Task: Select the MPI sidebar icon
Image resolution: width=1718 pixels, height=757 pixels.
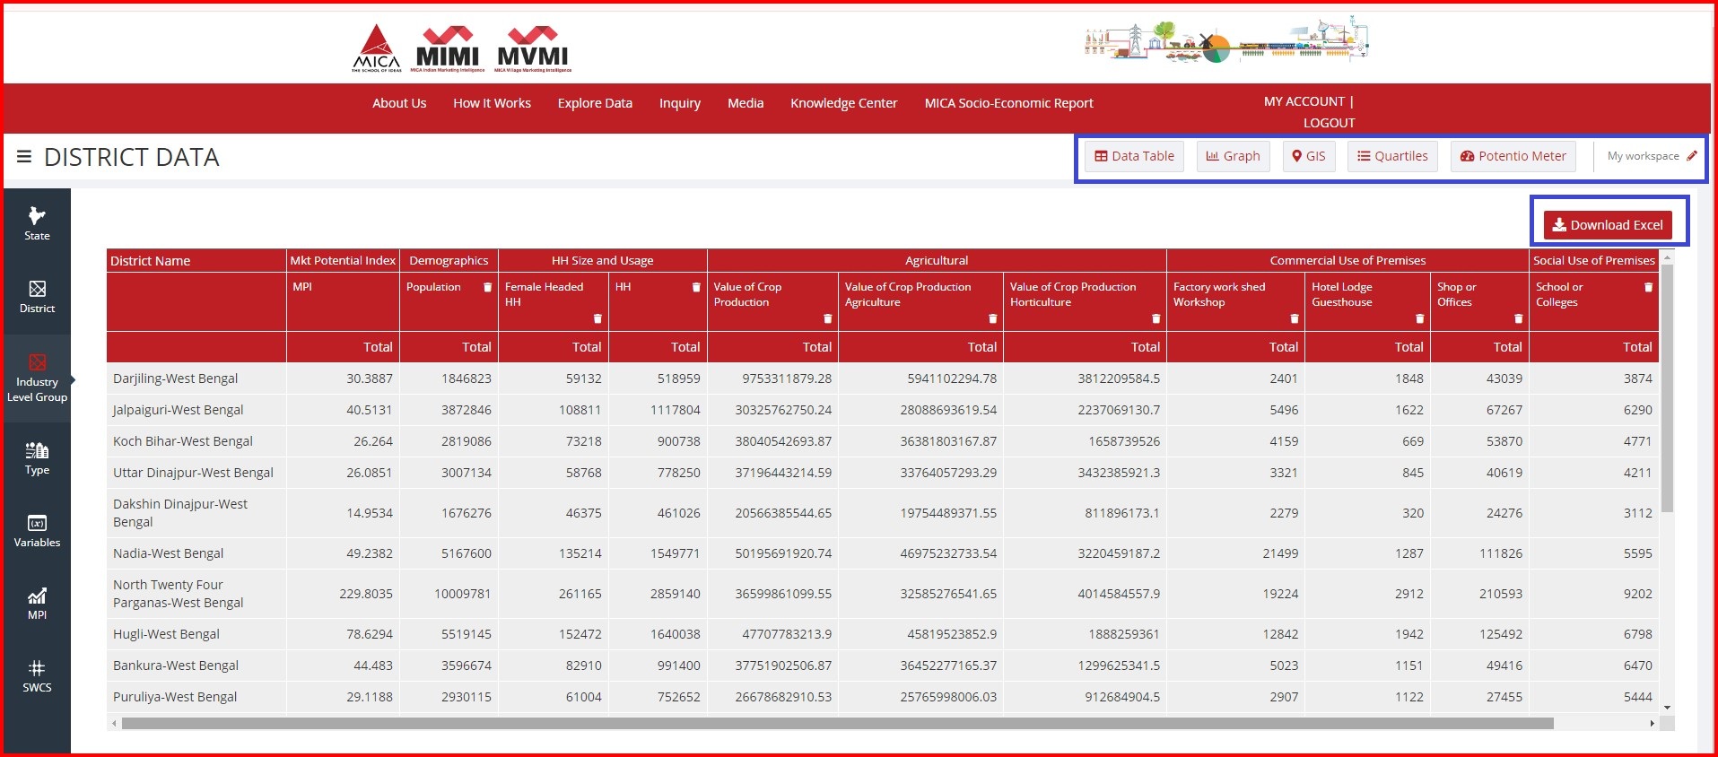Action: coord(37,604)
